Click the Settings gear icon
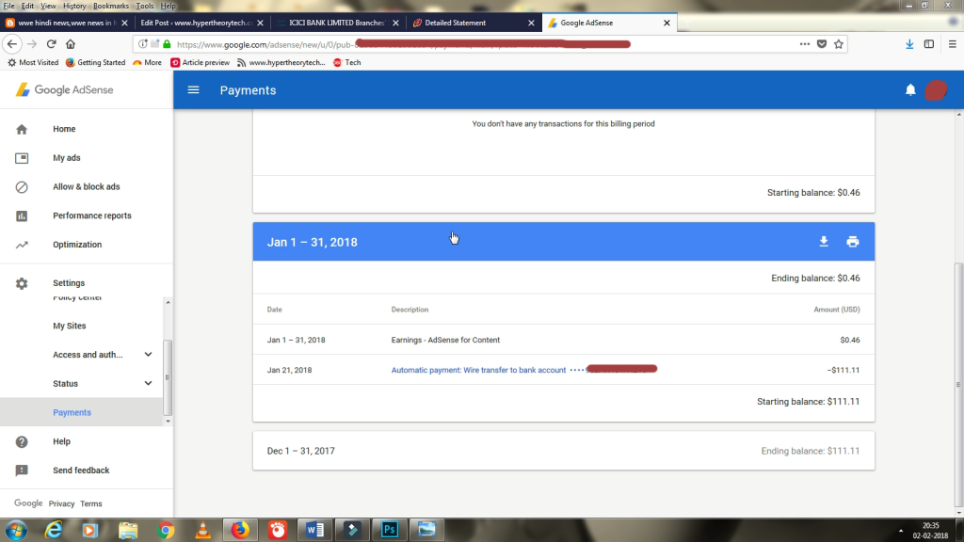 pyautogui.click(x=22, y=283)
